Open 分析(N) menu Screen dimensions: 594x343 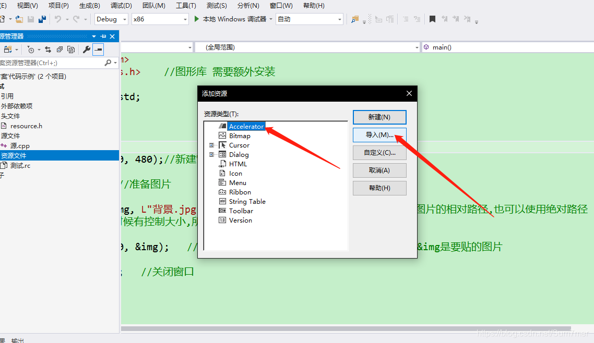pyautogui.click(x=248, y=6)
